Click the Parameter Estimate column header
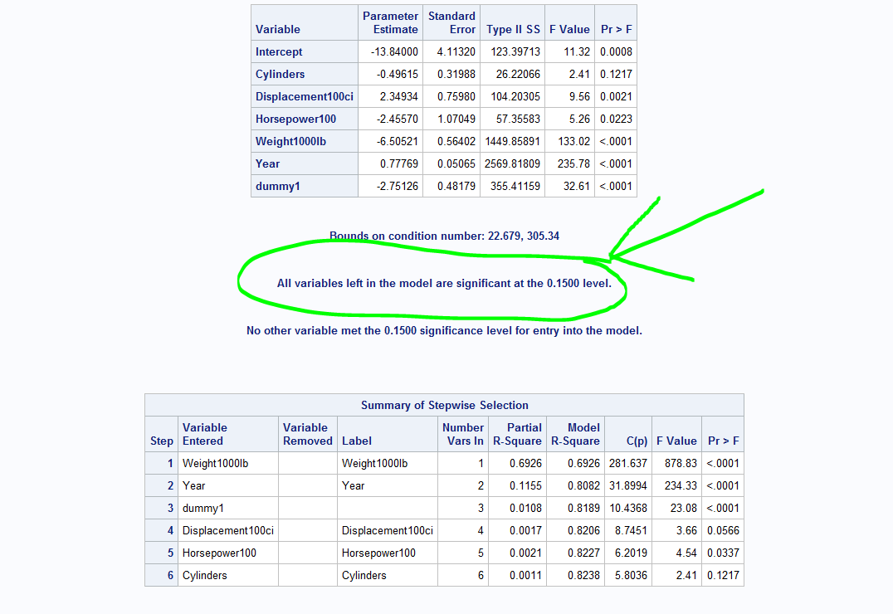Viewport: 893px width, 614px height. pos(390,22)
